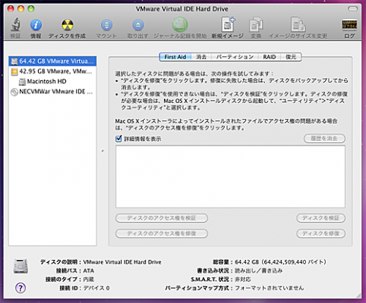366x303 pixels.
Task: Switch to the パーティション (Partition) tab
Action: coord(235,57)
